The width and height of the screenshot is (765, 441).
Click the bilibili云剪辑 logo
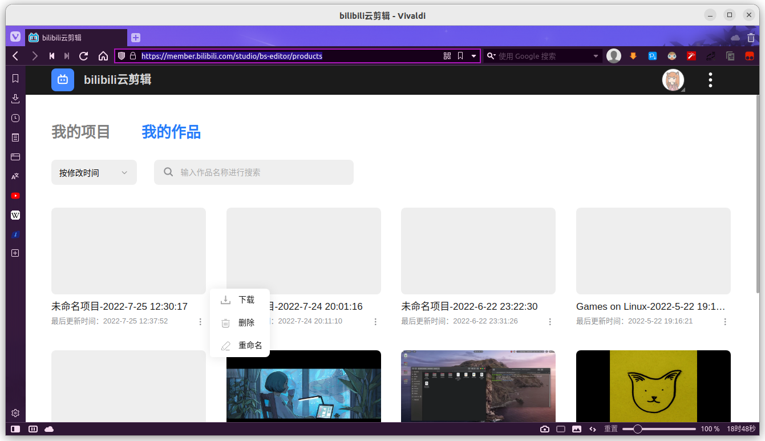[x=63, y=80]
